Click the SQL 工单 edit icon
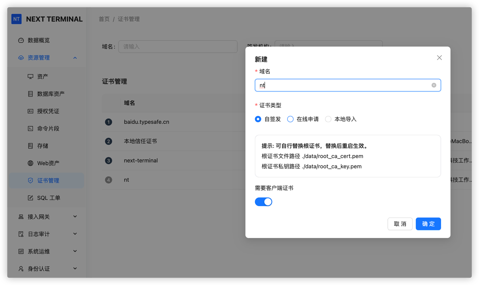 pyautogui.click(x=30, y=197)
